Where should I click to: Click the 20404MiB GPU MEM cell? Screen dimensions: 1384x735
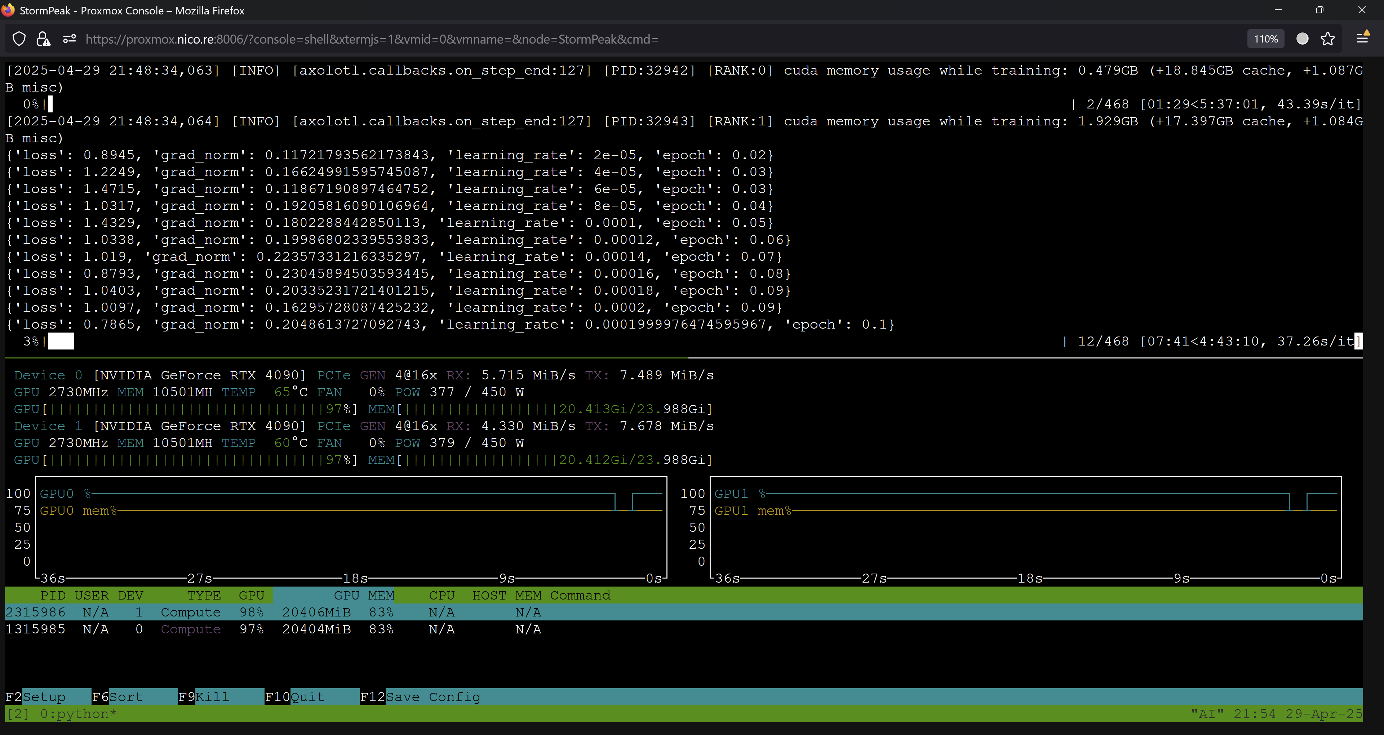(x=316, y=629)
